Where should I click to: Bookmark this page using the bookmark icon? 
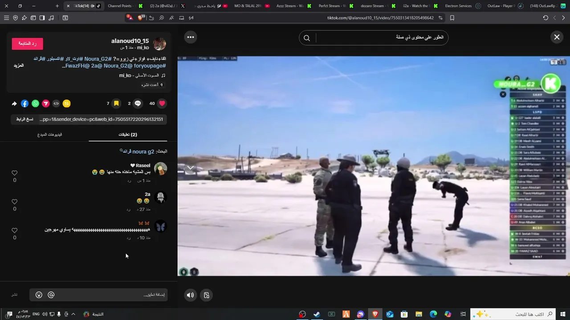(452, 18)
